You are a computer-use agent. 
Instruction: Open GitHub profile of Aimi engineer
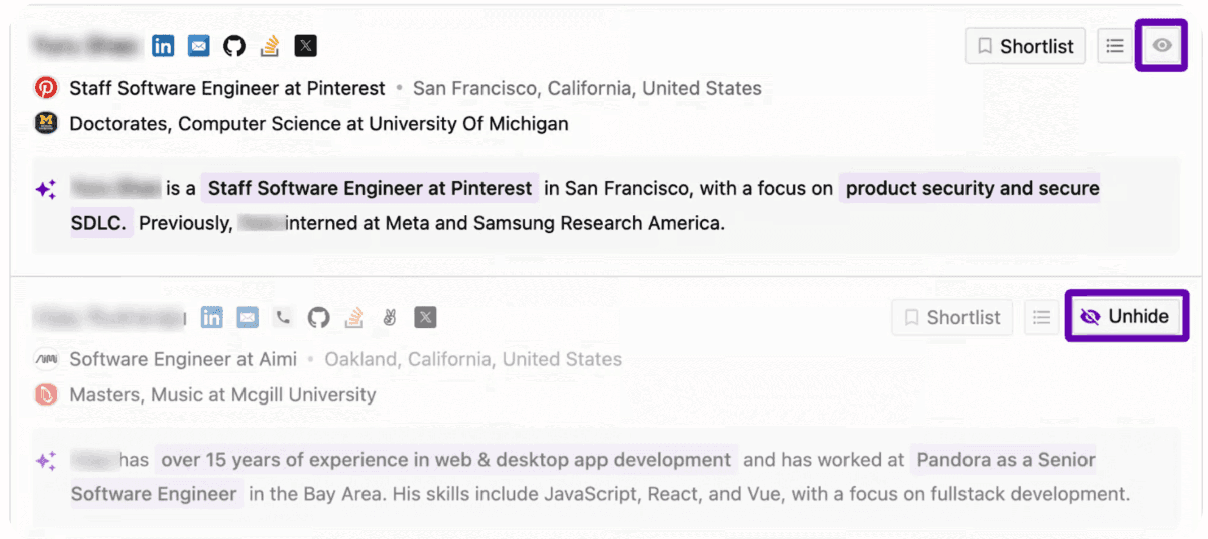(318, 317)
